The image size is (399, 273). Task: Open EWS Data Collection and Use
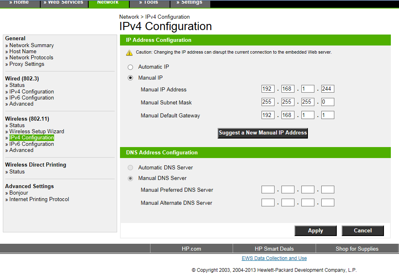[x=274, y=258]
